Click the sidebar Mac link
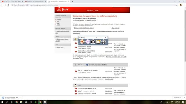Screen dimensions: 186x104 58,21
